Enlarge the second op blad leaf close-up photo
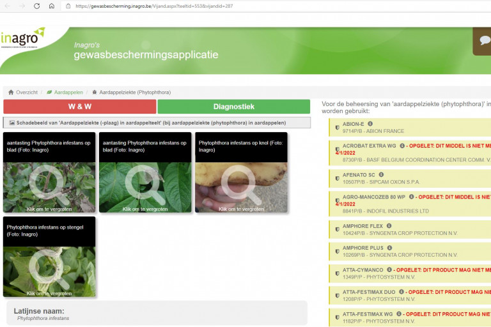Viewport: 491px width, 327px height. coord(145,172)
